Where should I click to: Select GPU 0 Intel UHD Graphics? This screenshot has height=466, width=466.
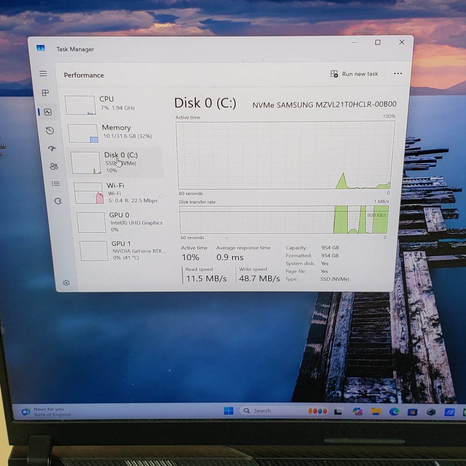click(121, 222)
